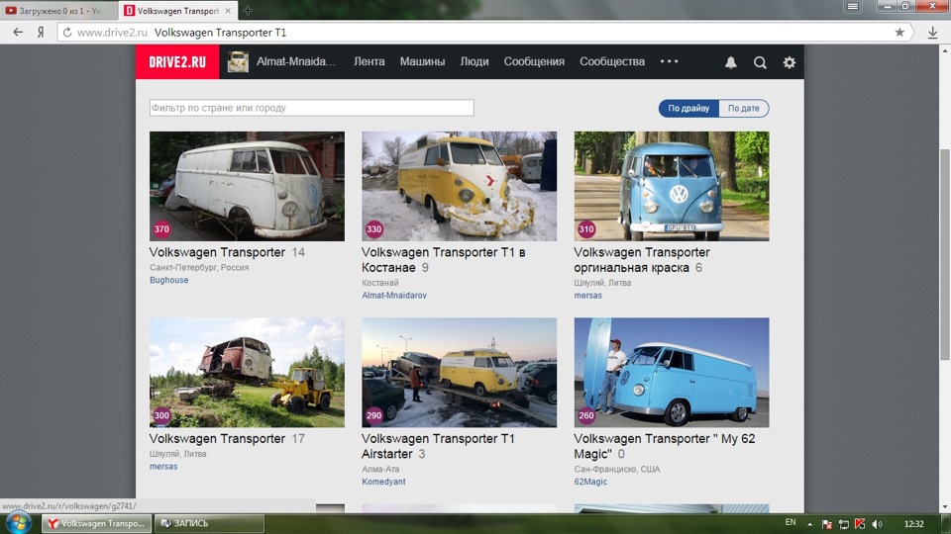Open the blue '62 Magic' van thumbnail
Image resolution: width=951 pixels, height=534 pixels.
(672, 372)
